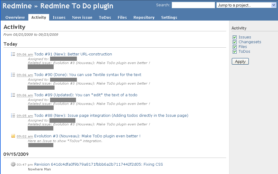
Task: Focus the Search input field
Action: pos(193,5)
